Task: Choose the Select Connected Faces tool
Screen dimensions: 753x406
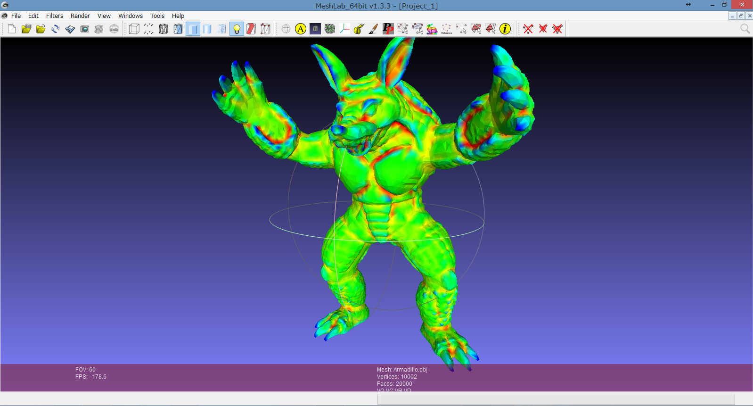Action: [491, 29]
